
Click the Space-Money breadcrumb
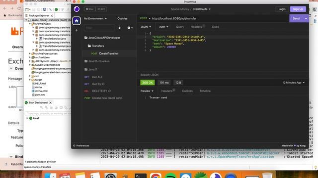tap(180, 9)
